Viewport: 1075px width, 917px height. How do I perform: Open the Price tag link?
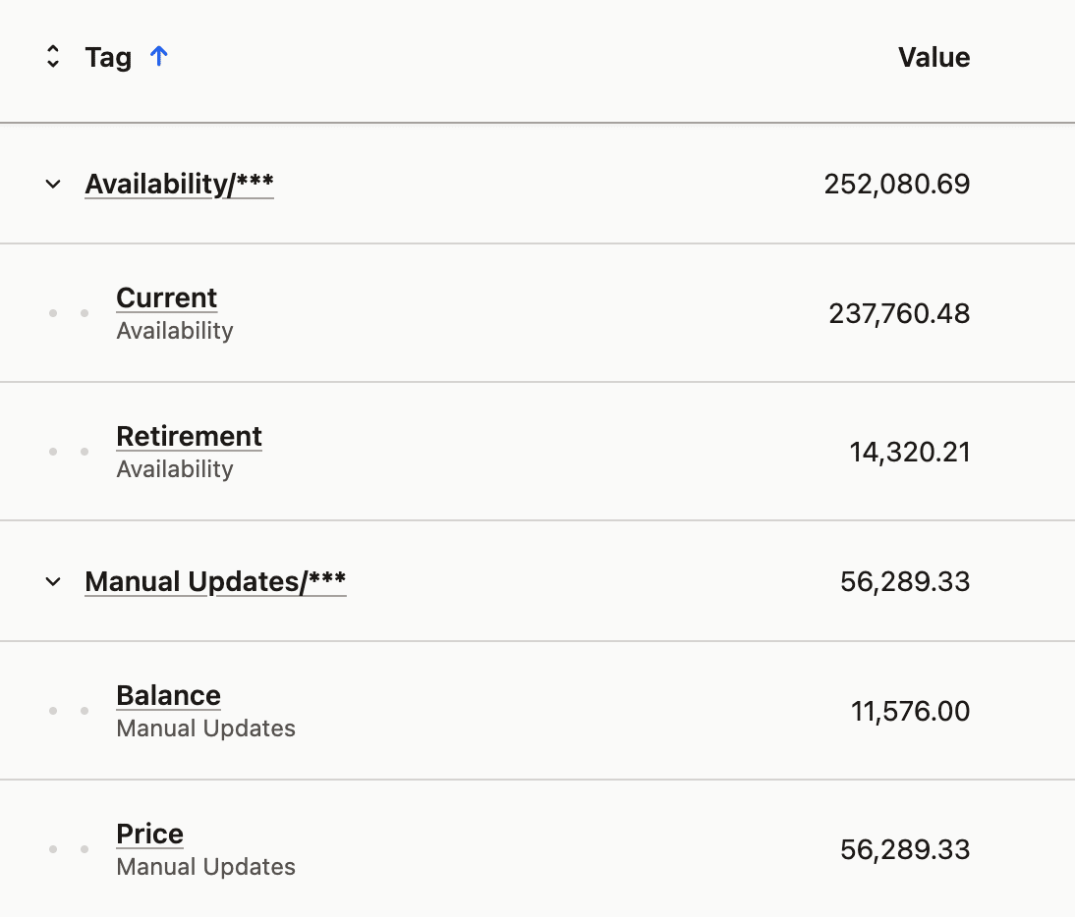149,835
